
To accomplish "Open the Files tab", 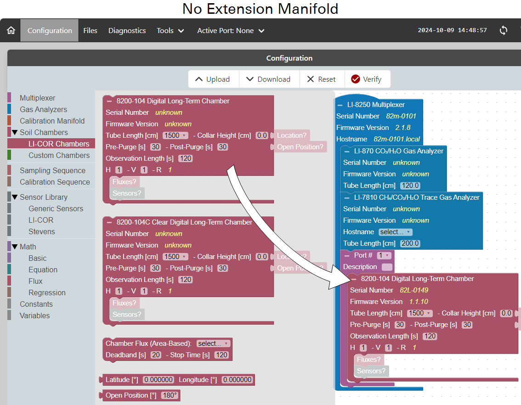I will [x=90, y=31].
